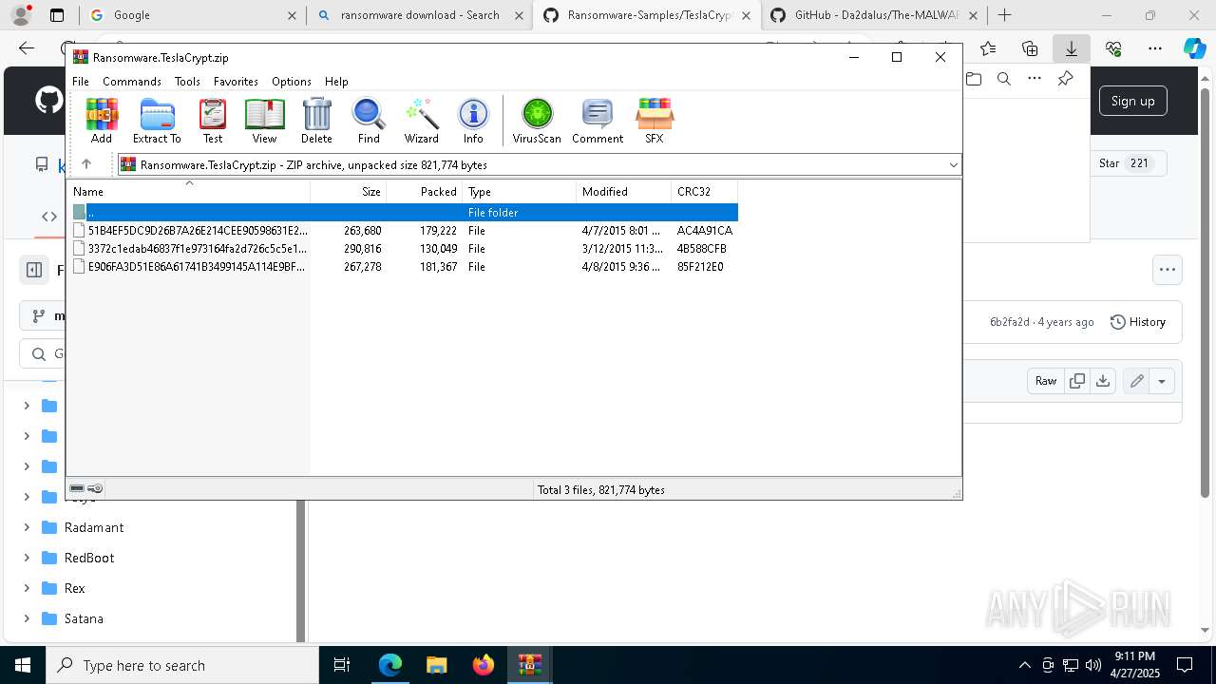Viewport: 1216px width, 684px height.
Task: Run VirusScan on the archive
Action: tap(537, 121)
